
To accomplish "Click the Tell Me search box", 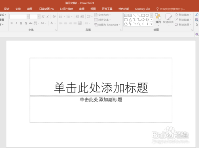I will point(171,9).
